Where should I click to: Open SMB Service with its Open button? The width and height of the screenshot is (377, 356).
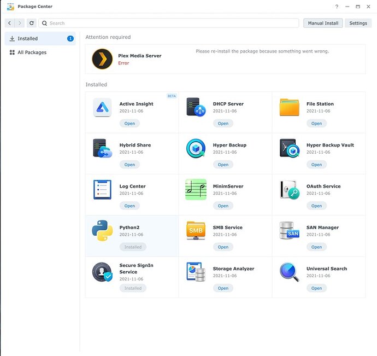pyautogui.click(x=223, y=247)
